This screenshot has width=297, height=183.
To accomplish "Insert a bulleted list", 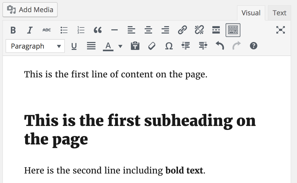I will point(64,30).
